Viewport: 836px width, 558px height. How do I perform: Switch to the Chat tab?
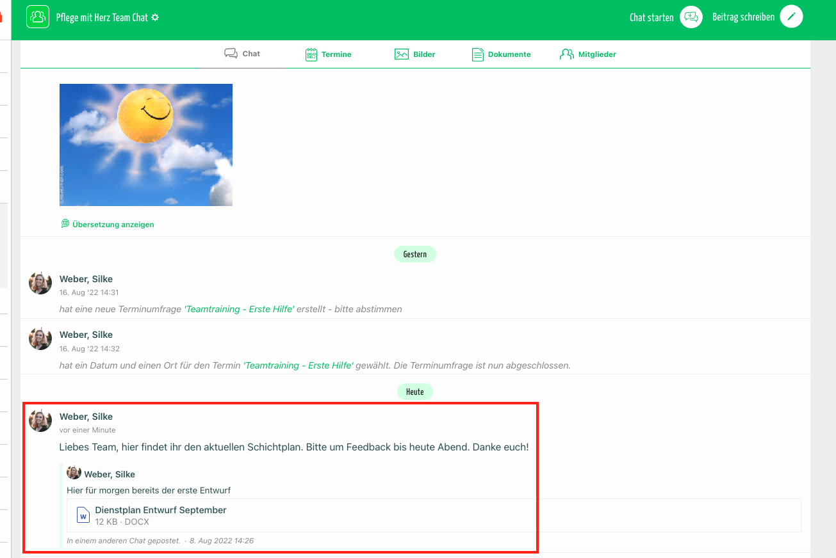click(x=243, y=54)
